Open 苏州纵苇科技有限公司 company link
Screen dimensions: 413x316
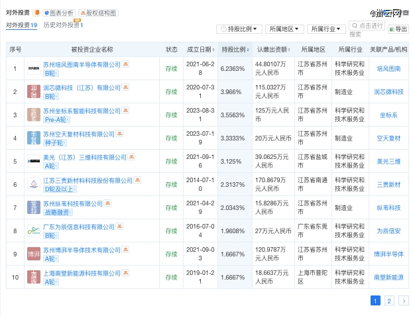coord(73,203)
